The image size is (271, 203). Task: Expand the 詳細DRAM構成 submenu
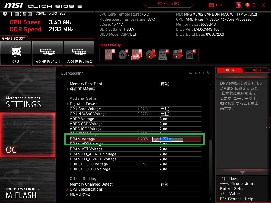(x=83, y=89)
